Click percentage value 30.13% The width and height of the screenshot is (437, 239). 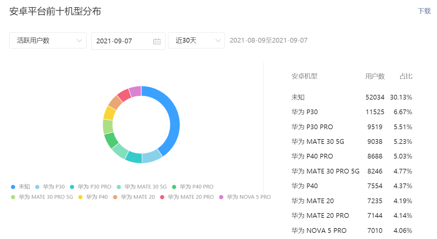pyautogui.click(x=401, y=97)
